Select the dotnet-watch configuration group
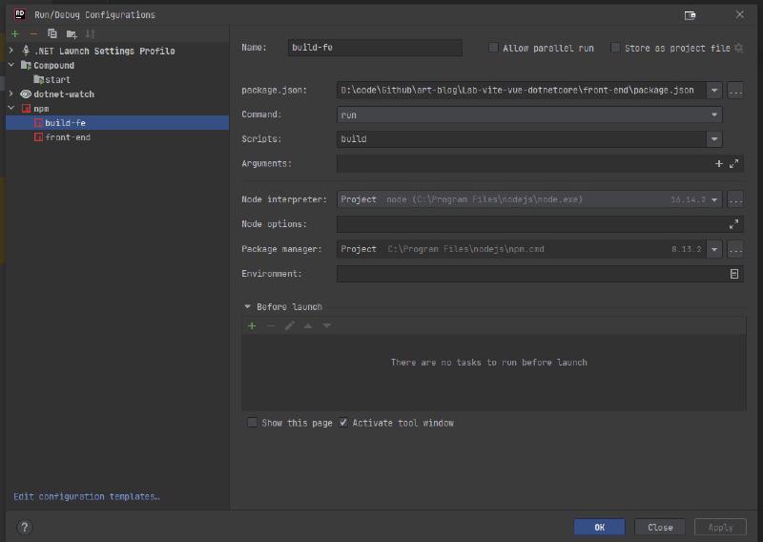Viewport: 763px width, 542px height. 63,94
